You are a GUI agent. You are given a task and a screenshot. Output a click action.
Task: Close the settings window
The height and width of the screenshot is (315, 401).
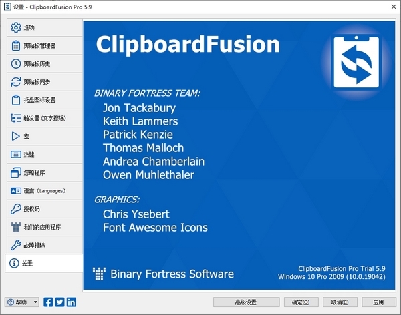click(394, 7)
